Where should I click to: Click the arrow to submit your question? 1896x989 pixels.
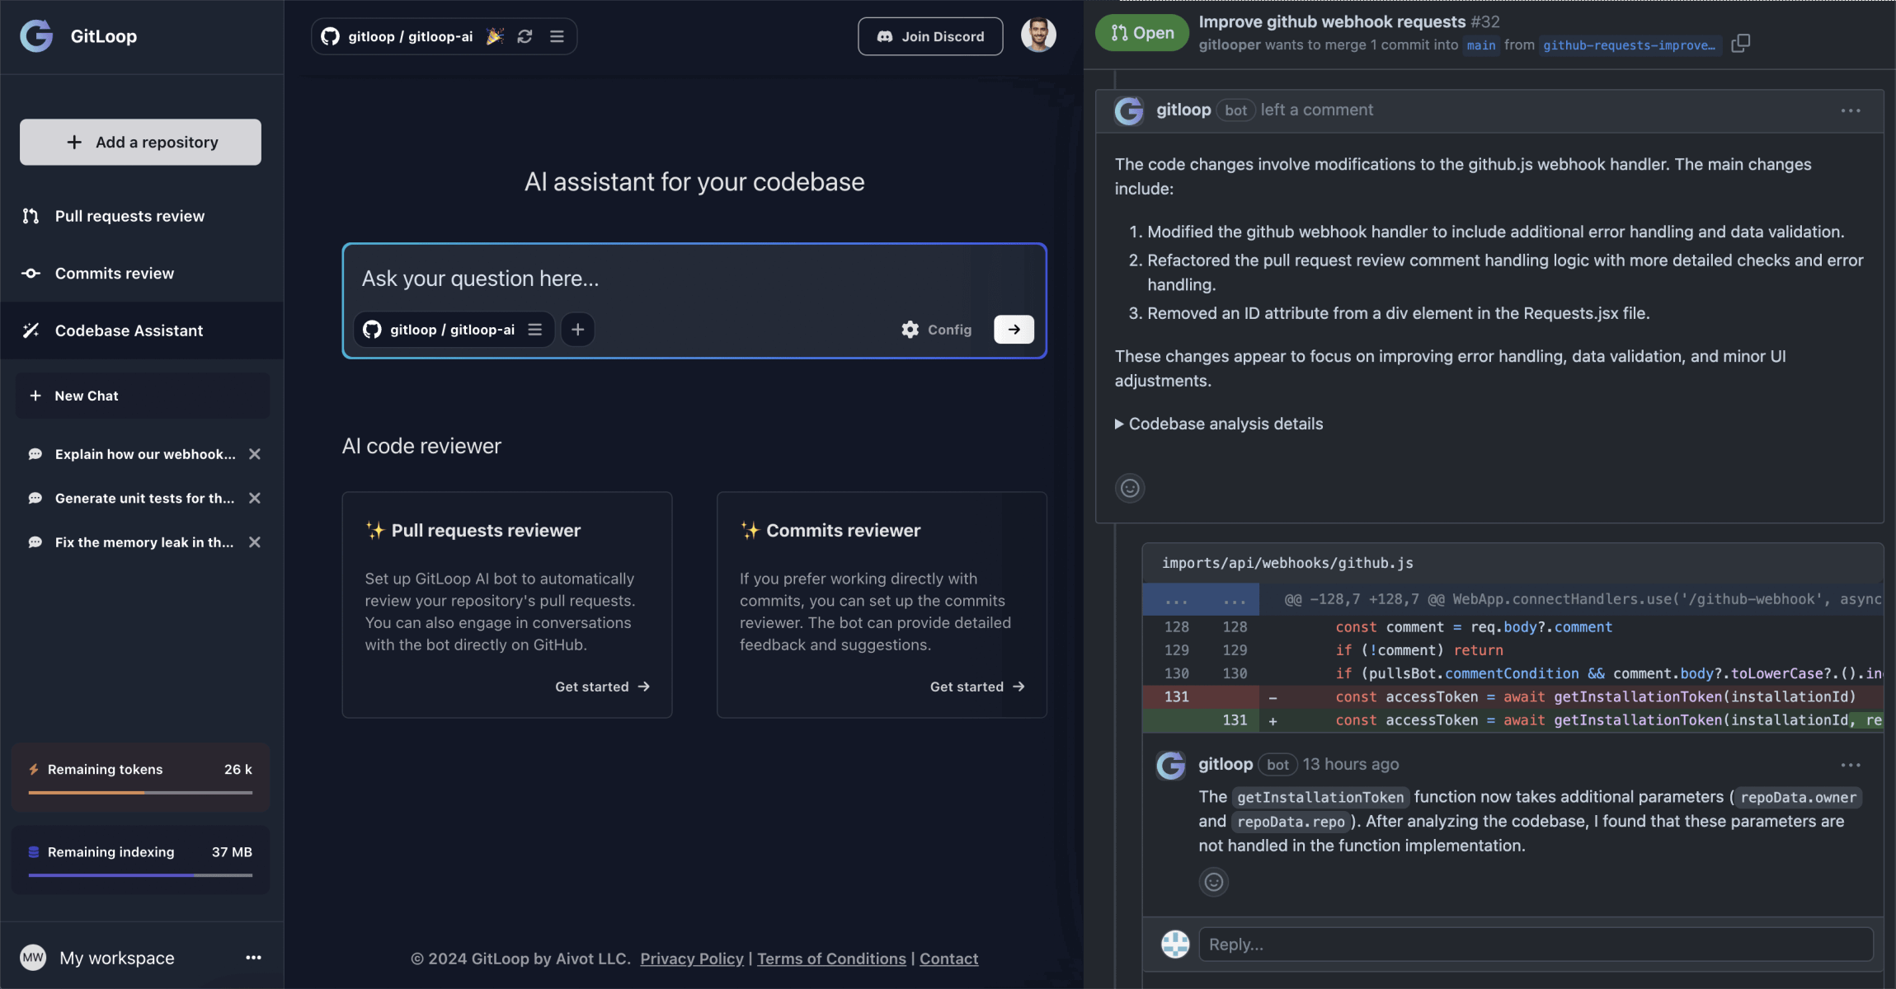coord(1013,329)
